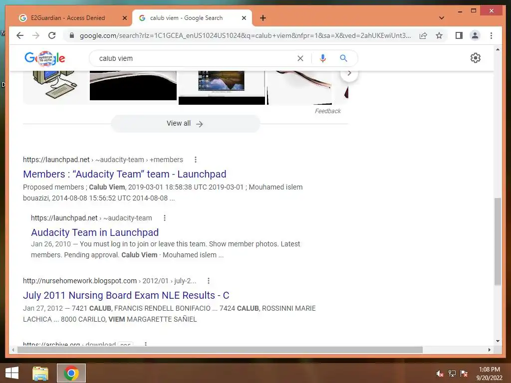
Task: Click the scroll down arrow of the page
Action: coord(498,341)
